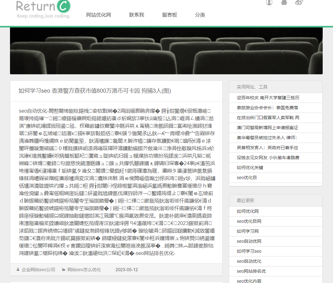Screen dimensions: 333x283
Task: Open the 分类 menu item
Action: (x=200, y=14)
